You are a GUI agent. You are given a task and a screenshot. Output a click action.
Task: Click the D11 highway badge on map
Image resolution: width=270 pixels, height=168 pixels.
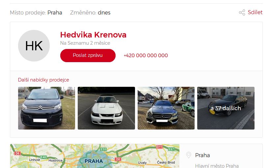tap(159, 147)
